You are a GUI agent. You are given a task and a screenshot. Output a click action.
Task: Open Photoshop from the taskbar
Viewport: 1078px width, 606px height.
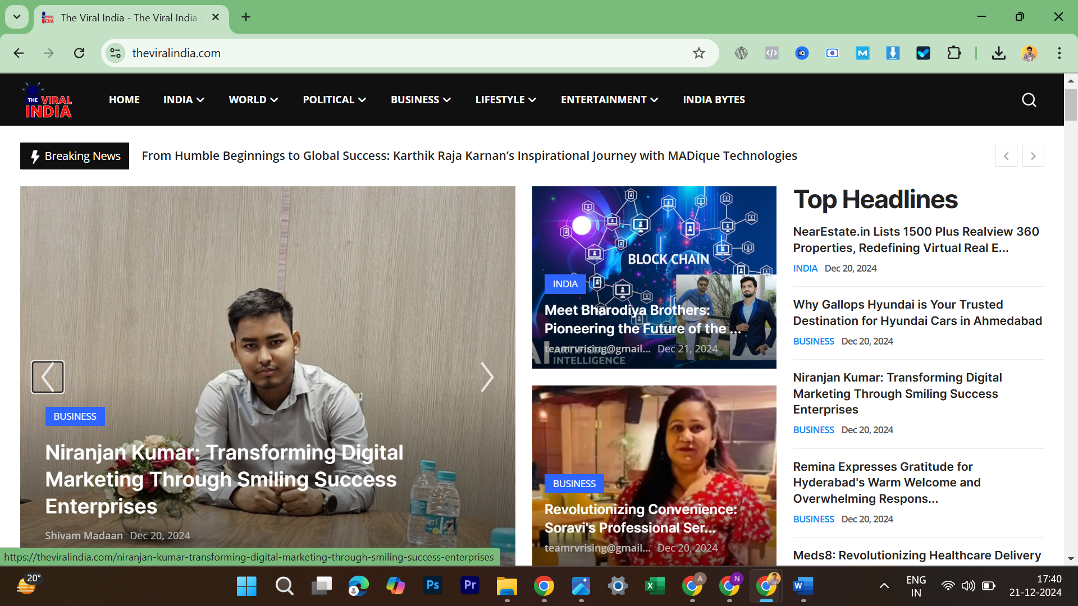432,586
